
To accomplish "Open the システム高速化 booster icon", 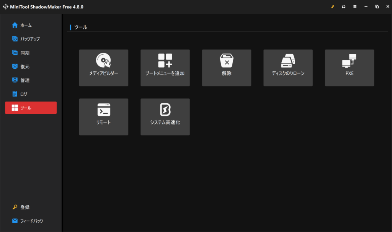I will 165,110.
